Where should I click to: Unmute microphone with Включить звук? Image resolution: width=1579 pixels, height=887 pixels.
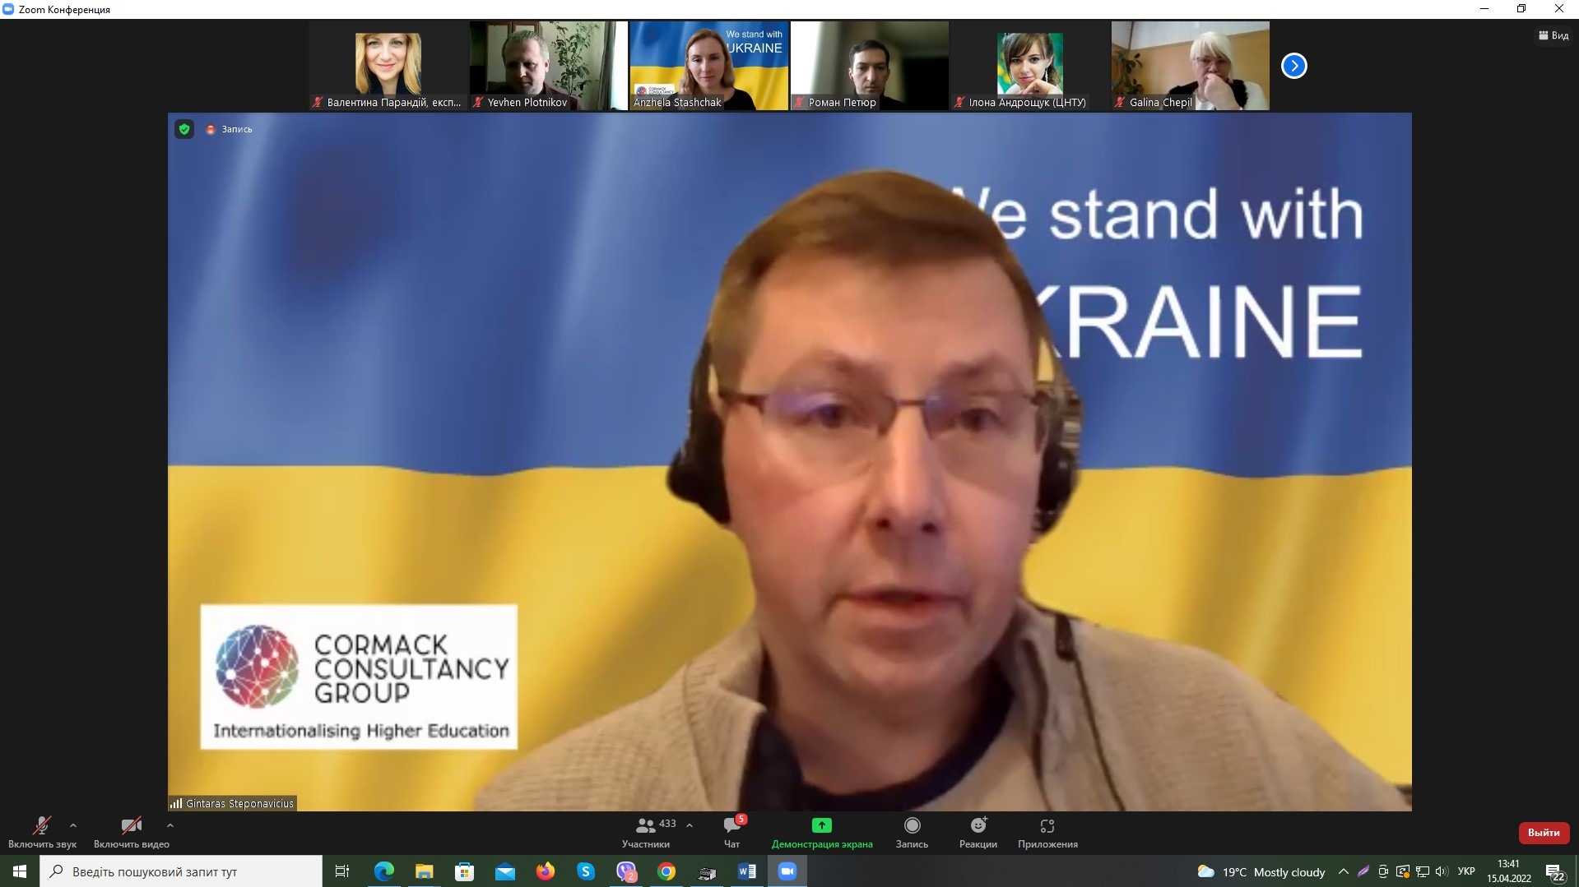pos(42,833)
